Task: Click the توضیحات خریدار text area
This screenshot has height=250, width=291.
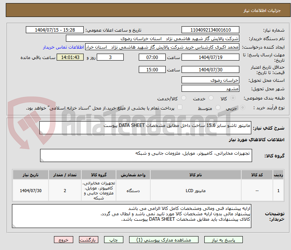Action: pos(131,216)
